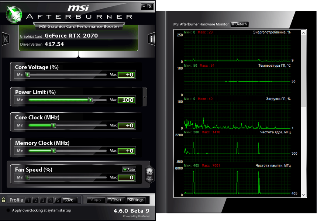
Task: Click the 4.6.0 Beta 9 version text
Action: pos(131,211)
